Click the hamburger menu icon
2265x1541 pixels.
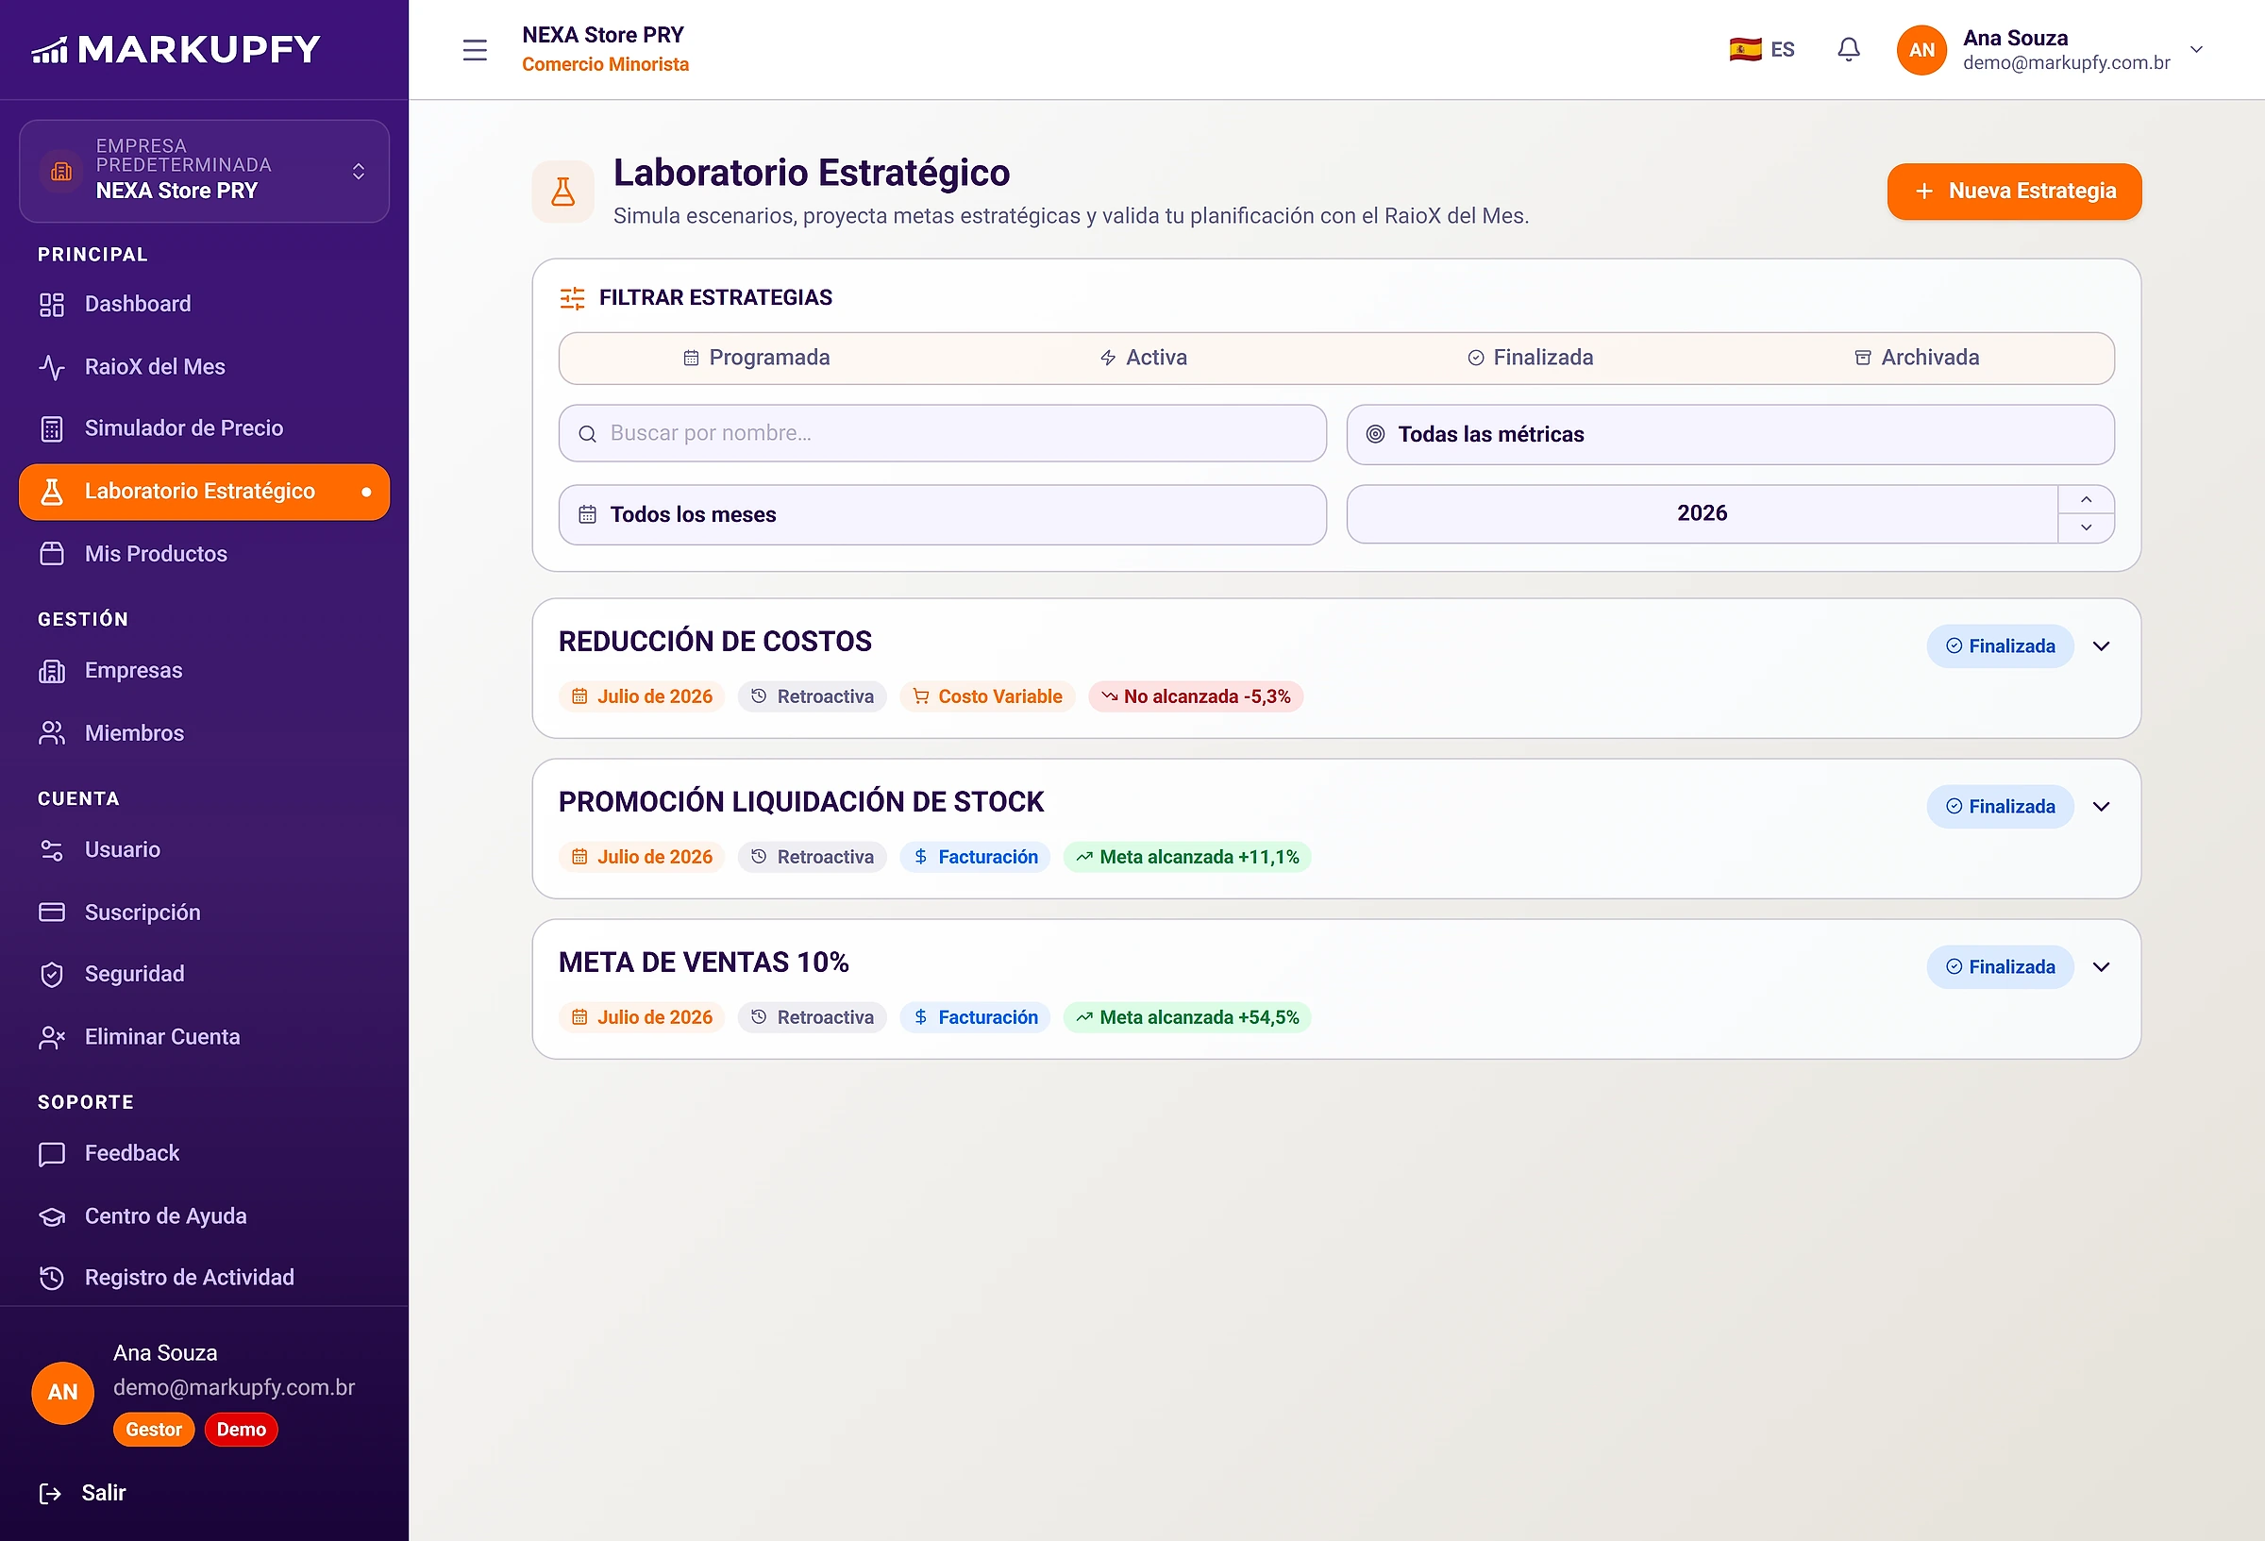[475, 50]
